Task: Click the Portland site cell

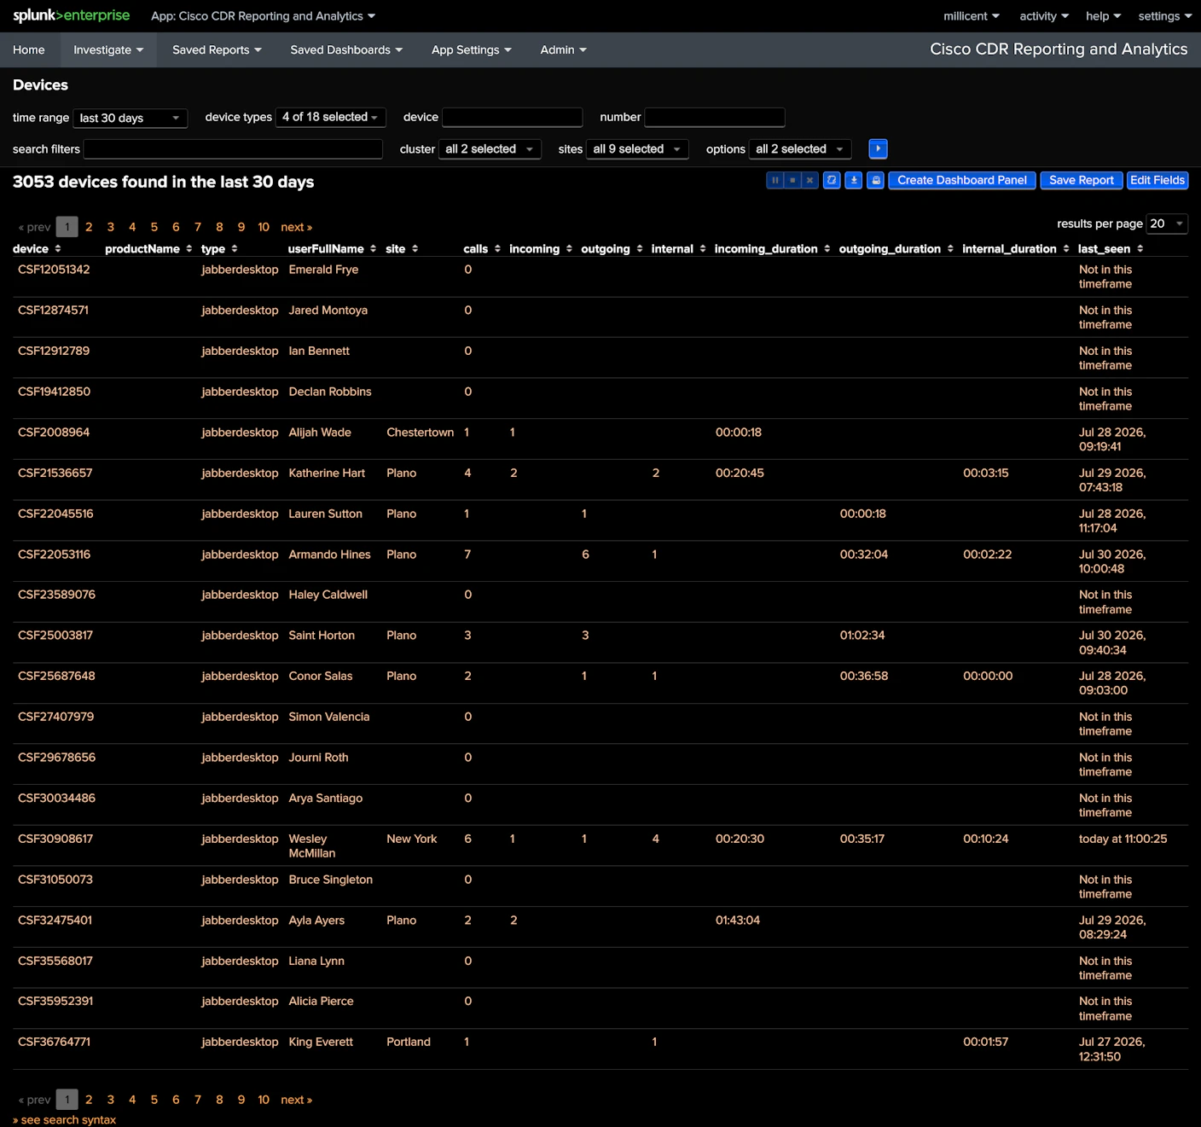Action: click(409, 1043)
